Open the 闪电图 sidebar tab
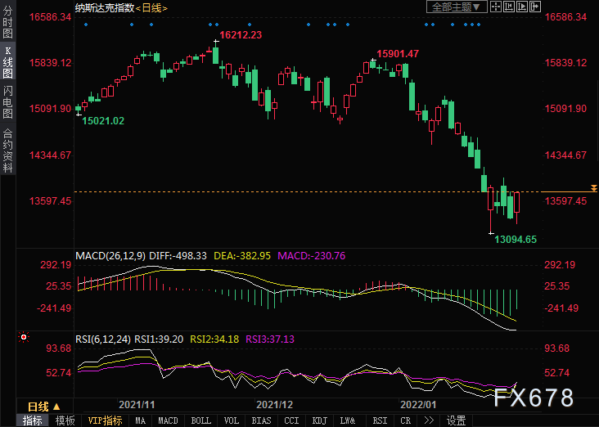 coord(7,102)
